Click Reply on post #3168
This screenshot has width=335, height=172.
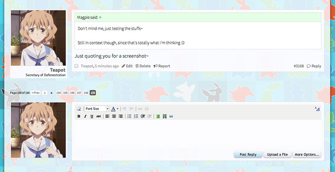pyautogui.click(x=314, y=66)
